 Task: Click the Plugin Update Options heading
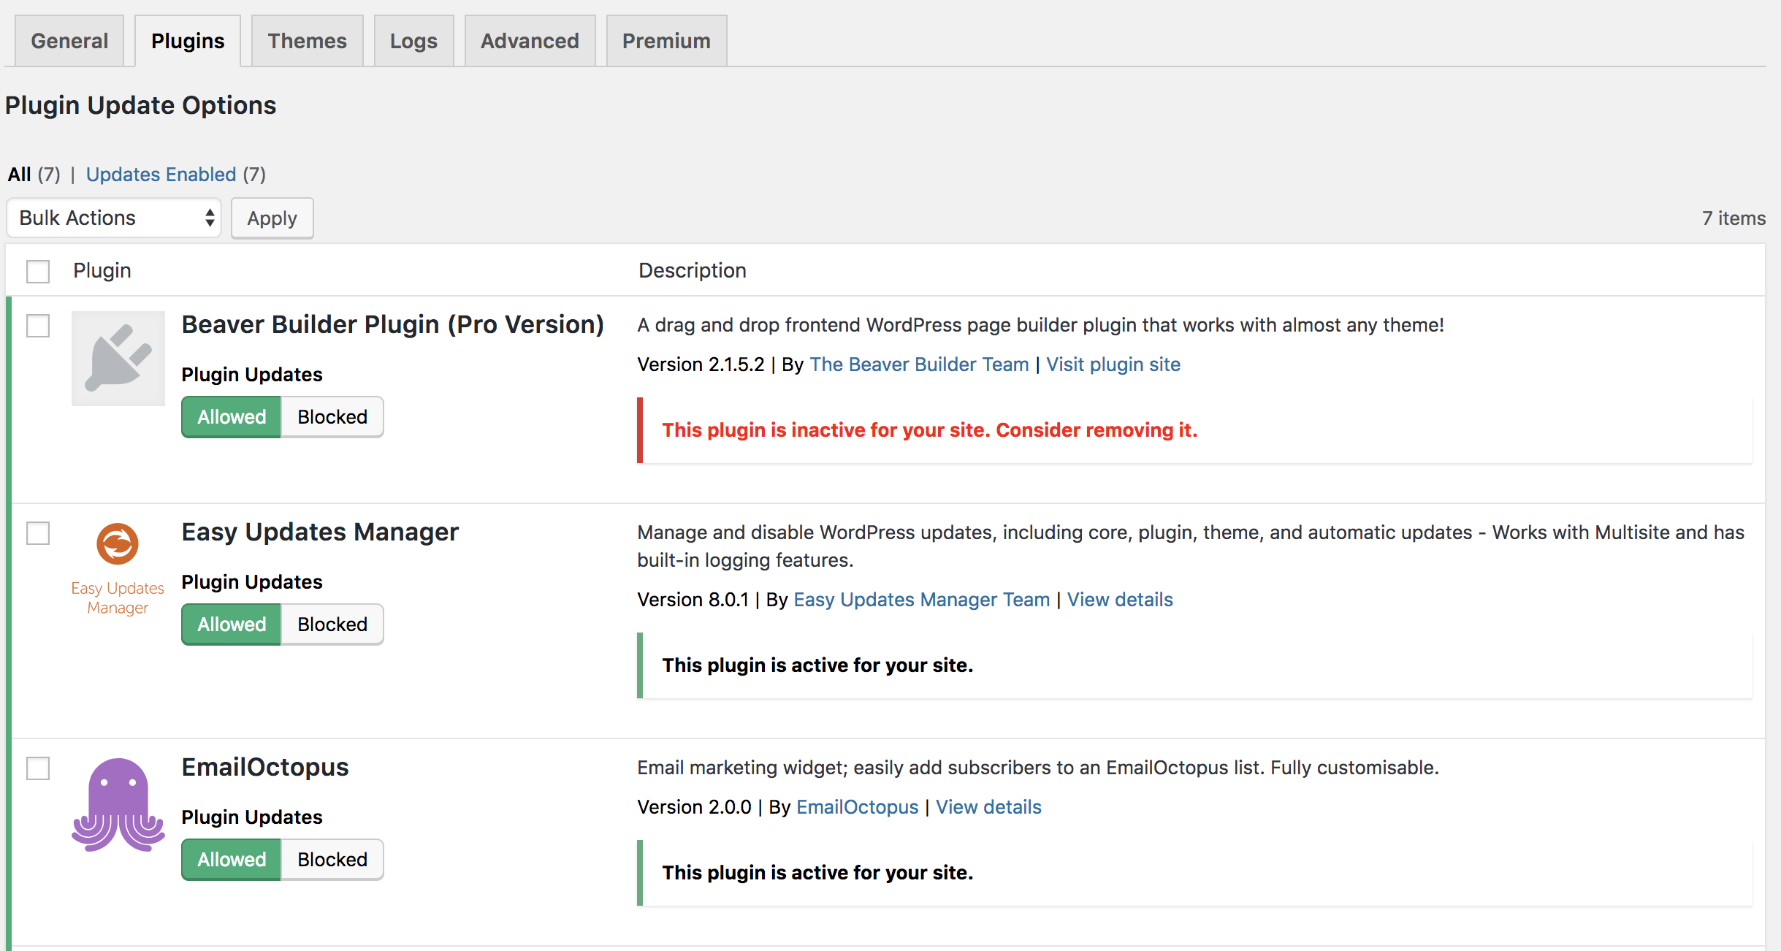[x=140, y=105]
